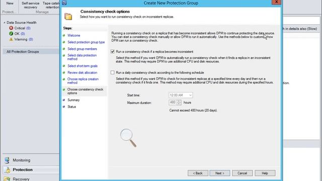Click the Recovery workspace icon
Image resolution: width=322 pixels, height=181 pixels.
[7, 179]
